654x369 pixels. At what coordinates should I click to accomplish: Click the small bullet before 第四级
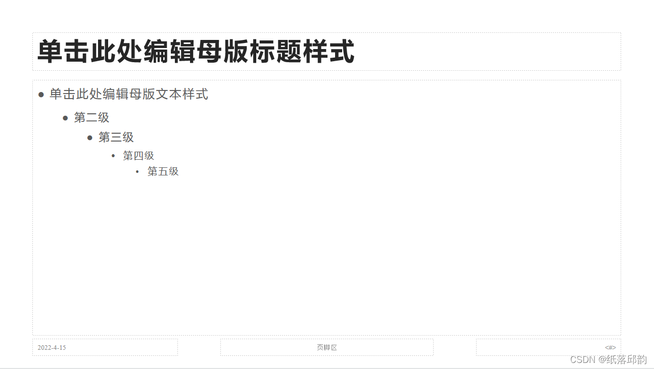click(x=113, y=156)
